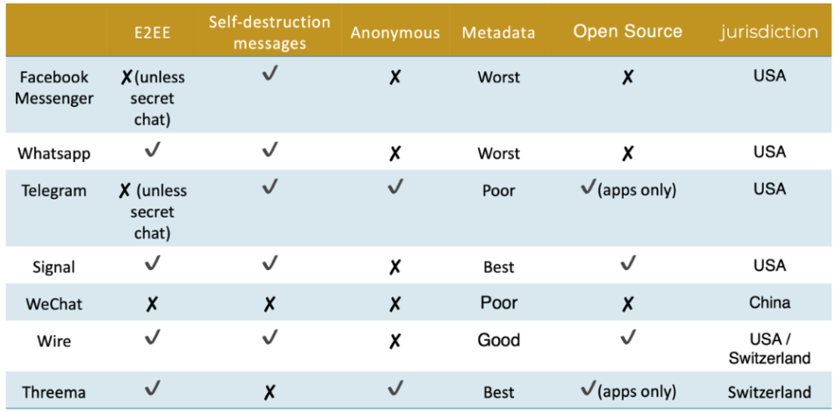Click the Open Source column header
This screenshot has height=412, width=835.
click(x=628, y=32)
